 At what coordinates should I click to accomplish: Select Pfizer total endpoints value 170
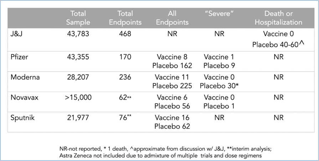coord(125,57)
